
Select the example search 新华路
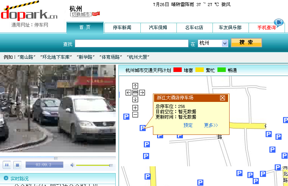(85, 57)
